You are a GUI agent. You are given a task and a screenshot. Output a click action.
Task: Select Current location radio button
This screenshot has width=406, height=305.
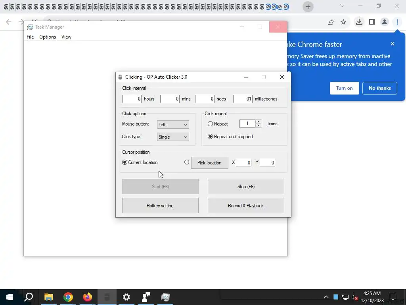point(124,162)
